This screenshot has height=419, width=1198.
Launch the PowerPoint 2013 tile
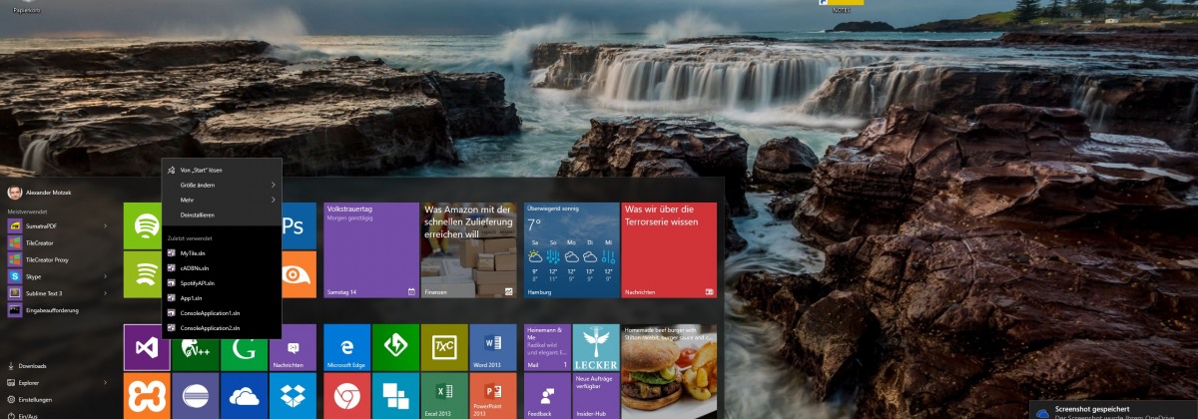(494, 396)
